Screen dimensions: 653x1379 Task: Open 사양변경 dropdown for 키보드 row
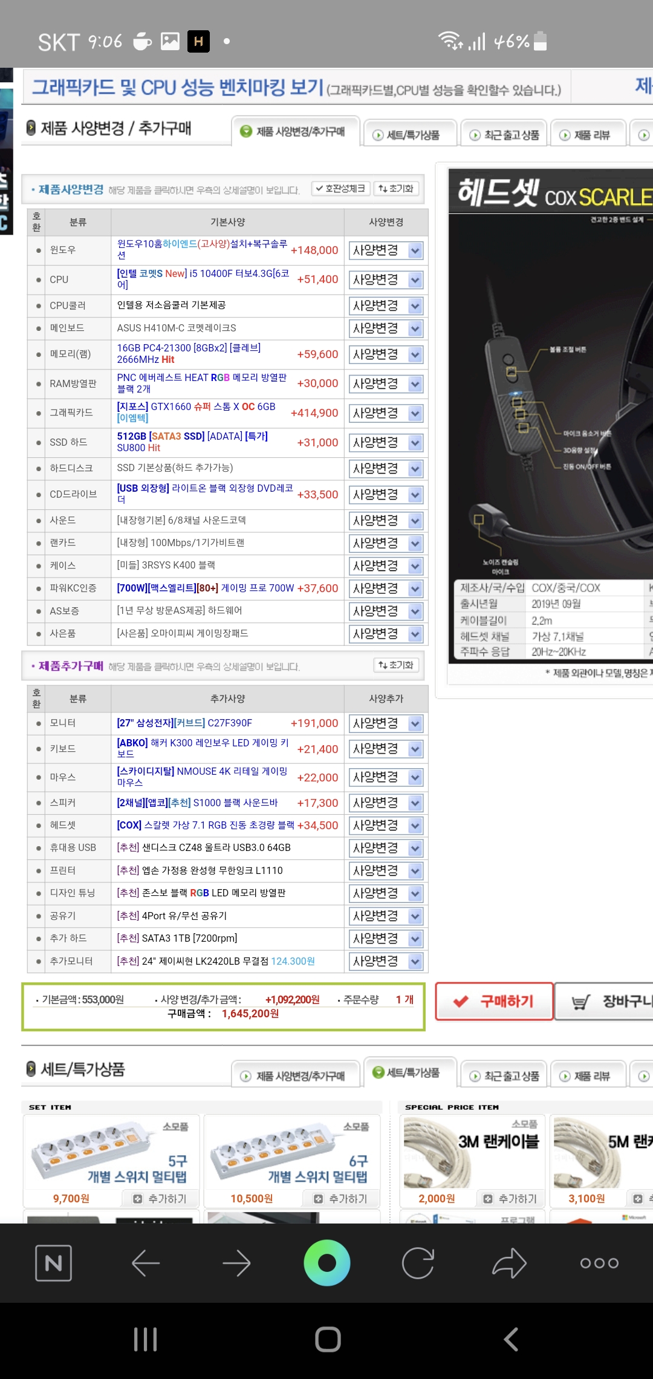(386, 749)
